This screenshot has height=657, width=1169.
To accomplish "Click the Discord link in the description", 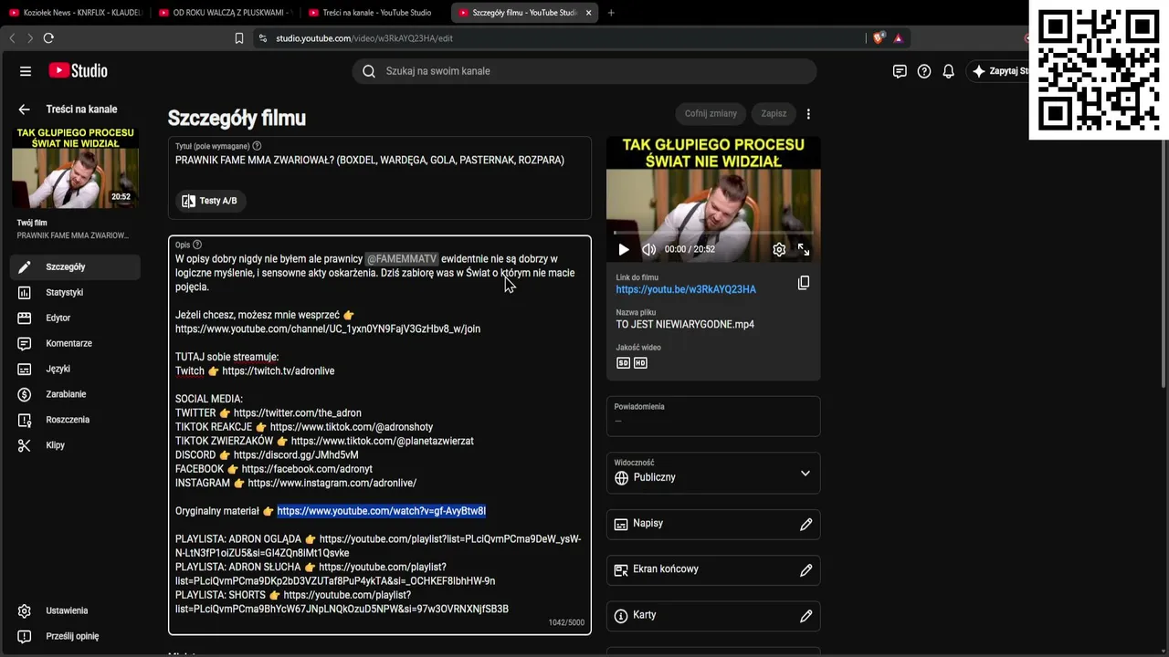I will (x=296, y=455).
